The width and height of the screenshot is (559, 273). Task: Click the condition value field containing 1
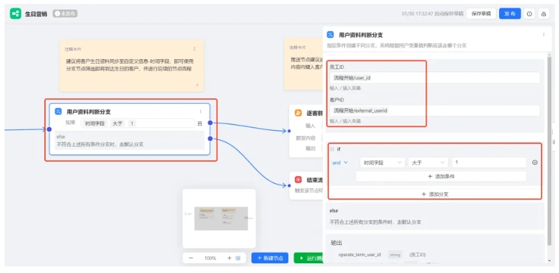click(x=489, y=162)
